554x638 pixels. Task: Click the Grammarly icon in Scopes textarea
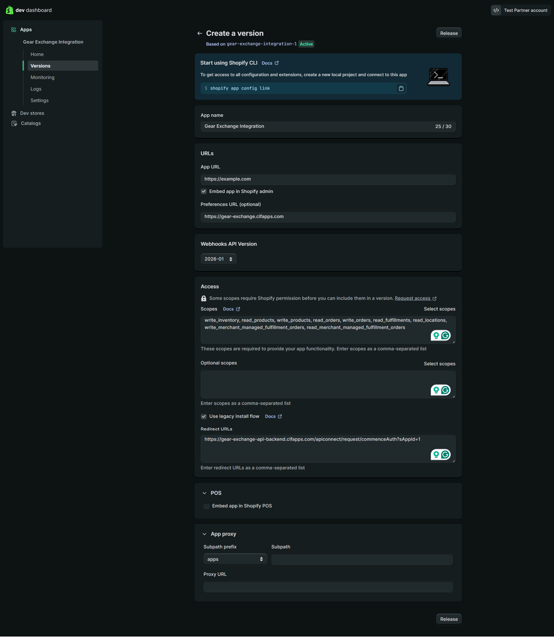[x=445, y=335]
